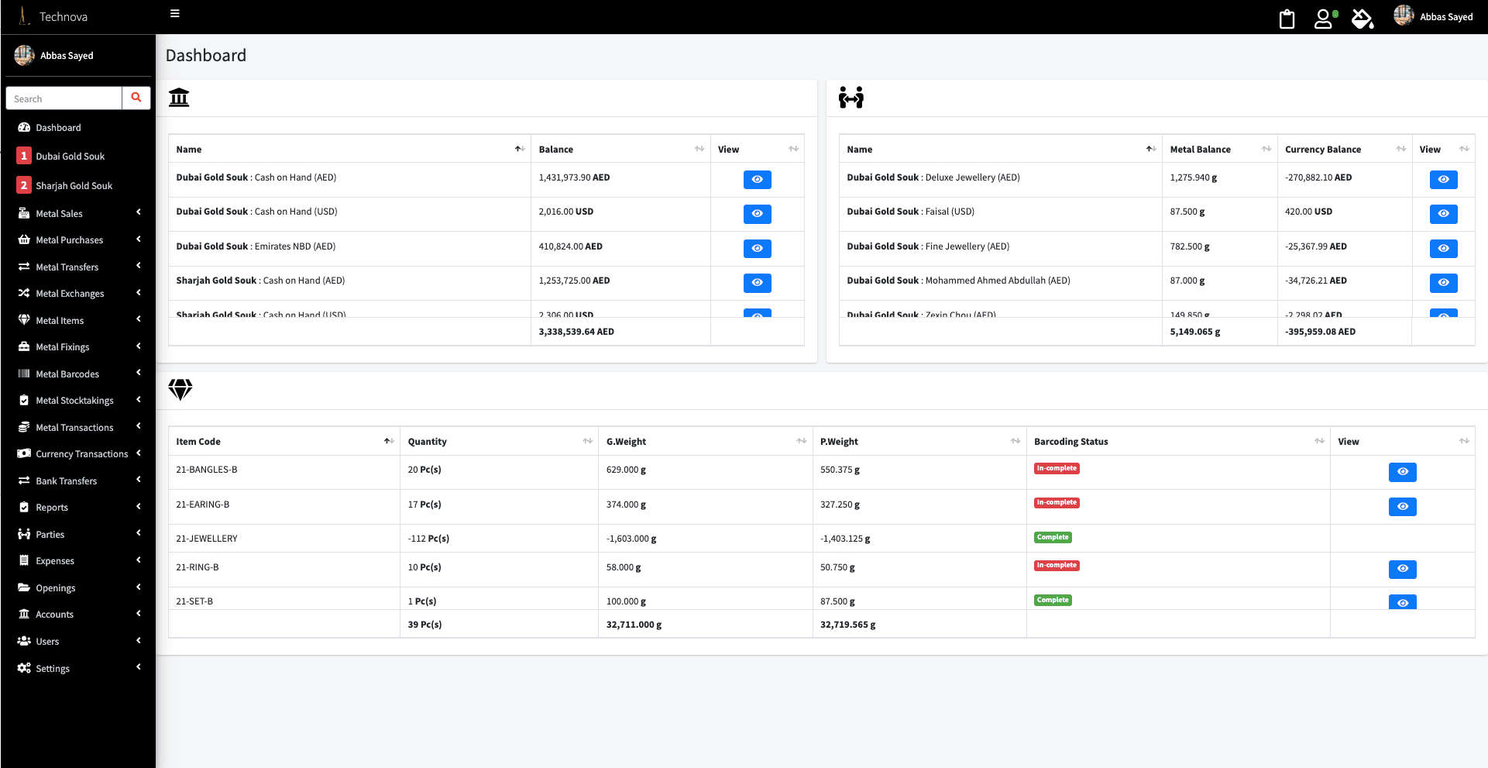View the 21-BANGLES-B item row

tap(1402, 472)
